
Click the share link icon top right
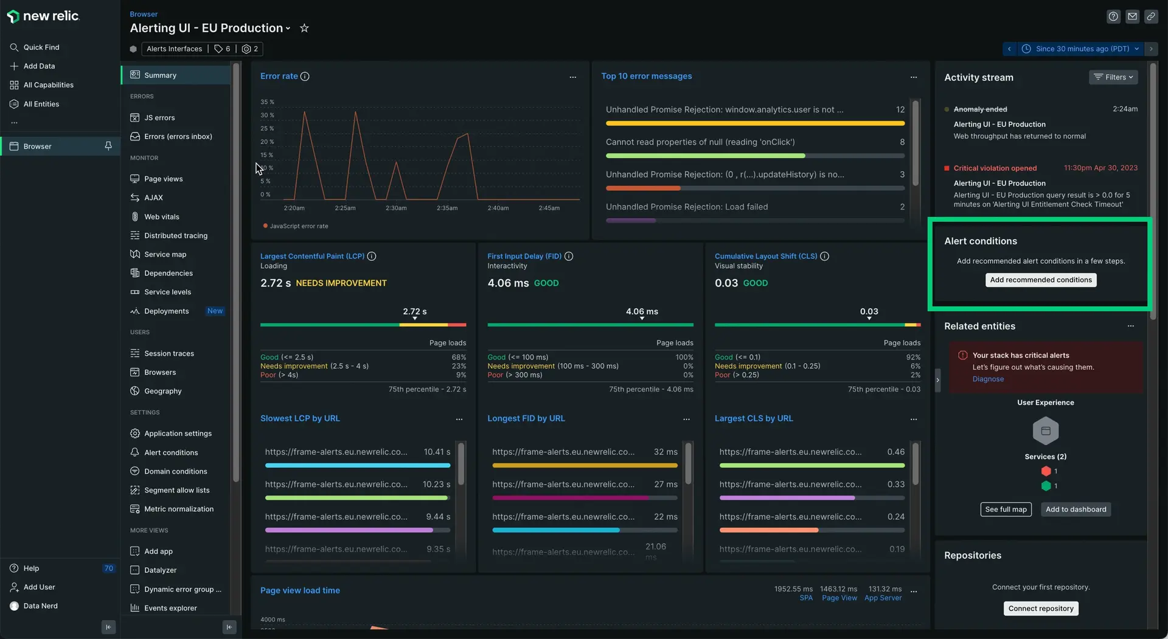pyautogui.click(x=1152, y=16)
